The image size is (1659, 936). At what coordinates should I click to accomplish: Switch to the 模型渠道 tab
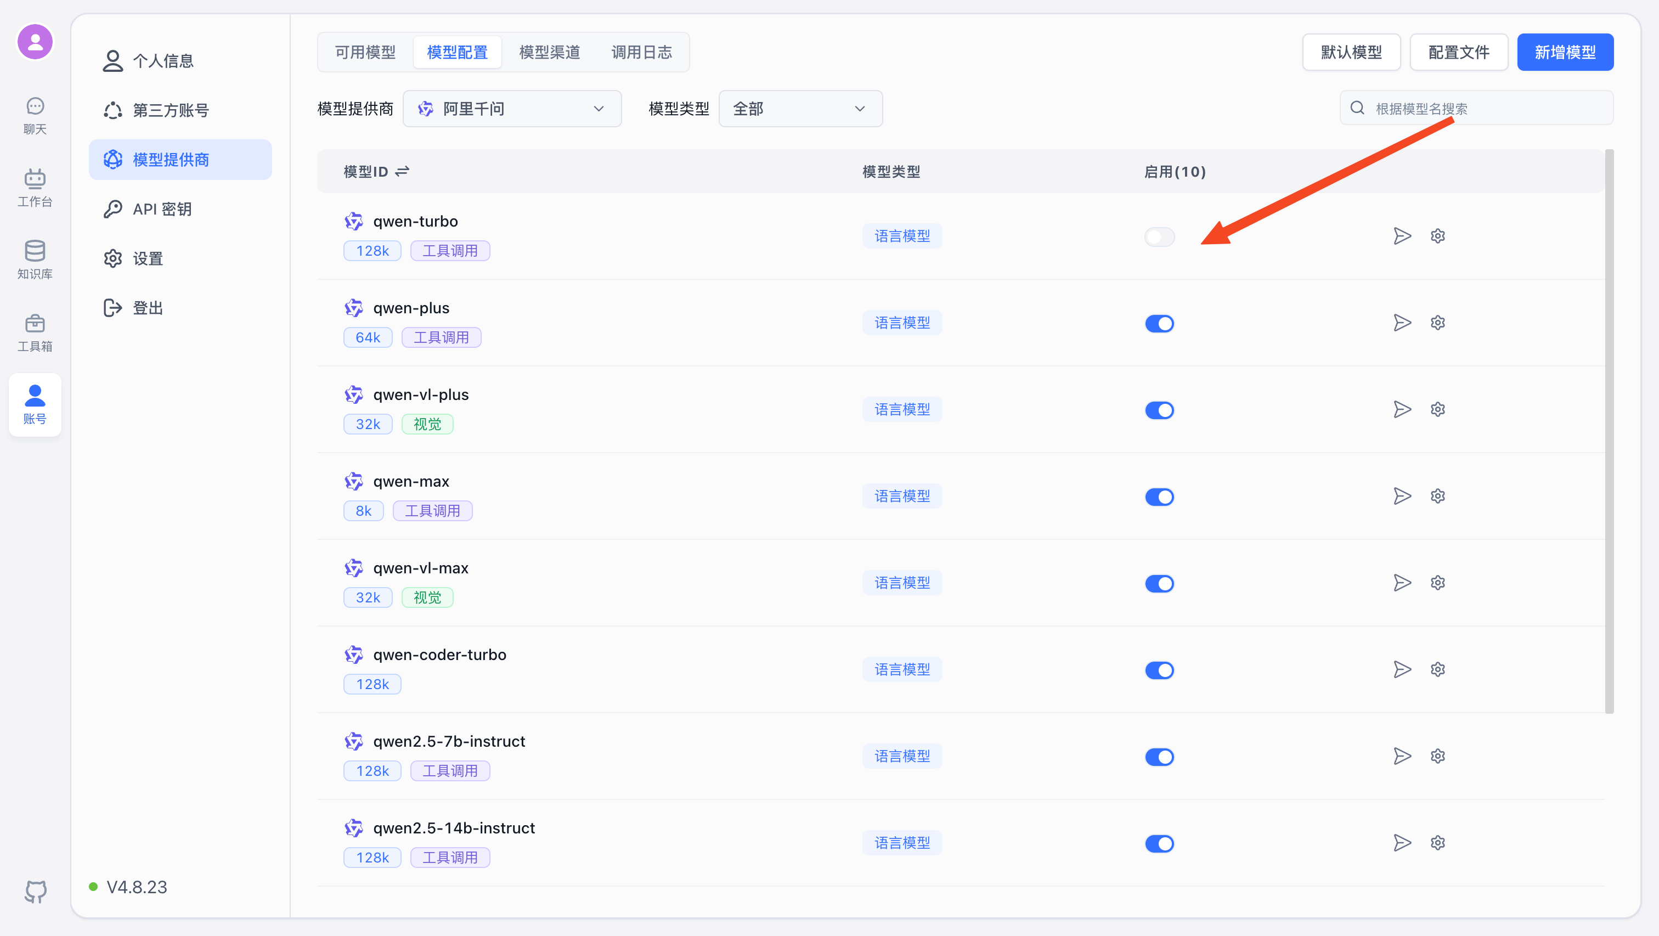[549, 52]
